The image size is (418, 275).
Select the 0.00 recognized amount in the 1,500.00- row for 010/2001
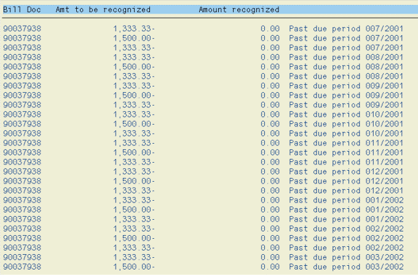270,124
